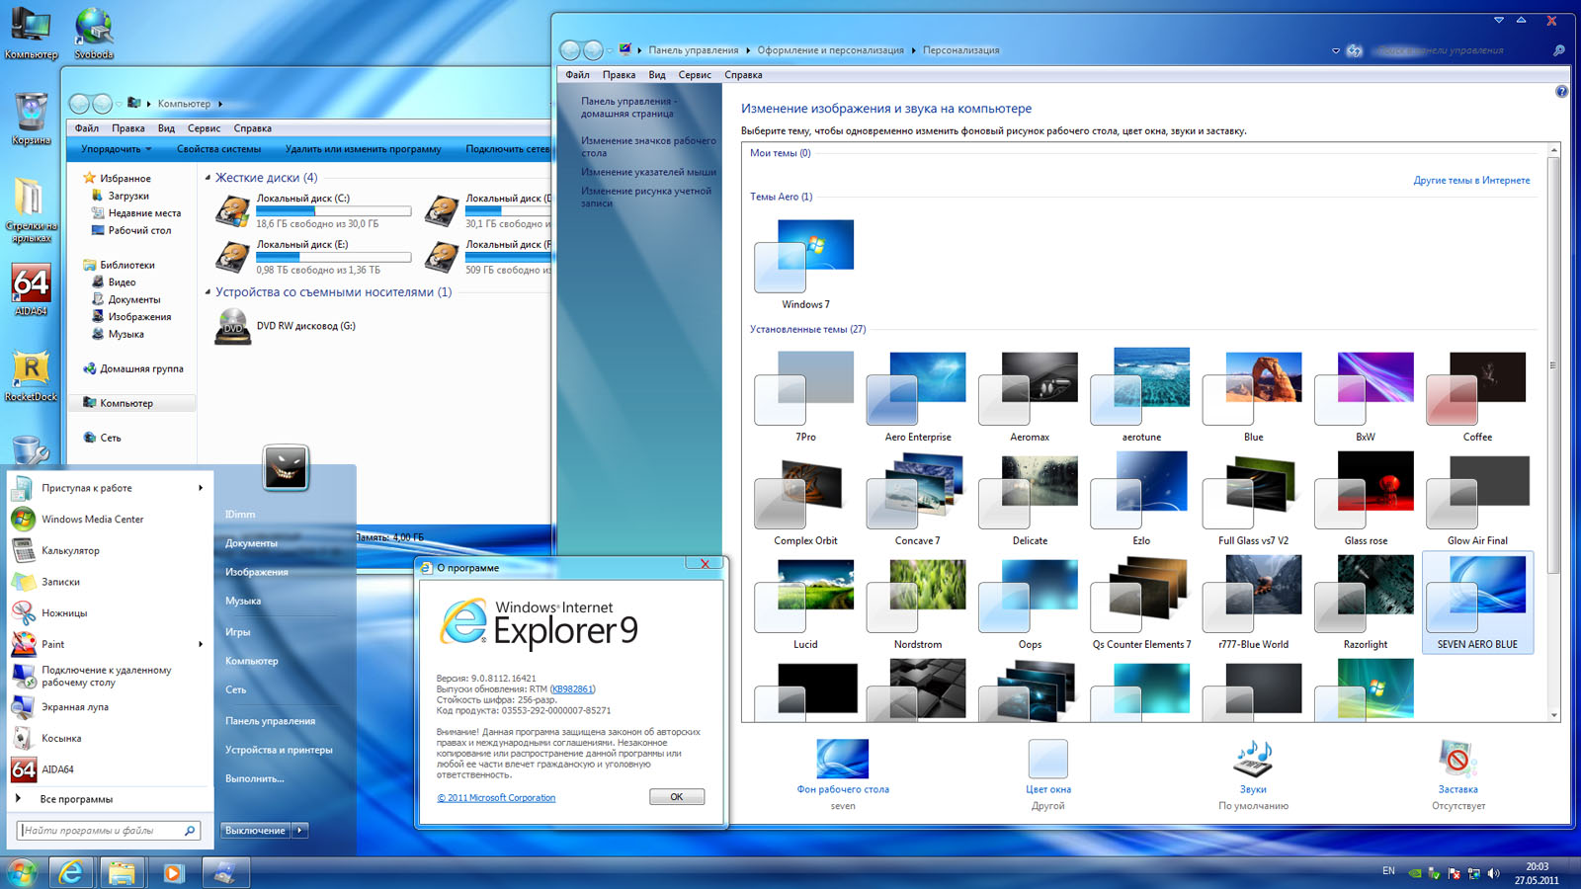
Task: Click System Properties (Свойства системы) in the toolbar
Action: click(218, 149)
